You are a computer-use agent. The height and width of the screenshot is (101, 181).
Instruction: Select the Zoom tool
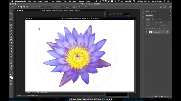pos(11,69)
